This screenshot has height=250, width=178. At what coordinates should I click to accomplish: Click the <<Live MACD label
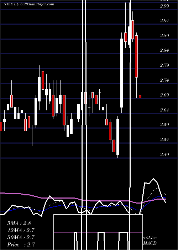coord(150,240)
